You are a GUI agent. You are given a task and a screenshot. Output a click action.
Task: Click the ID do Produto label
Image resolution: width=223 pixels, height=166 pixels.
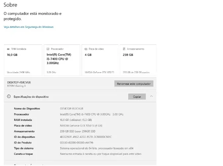[x=23, y=143]
